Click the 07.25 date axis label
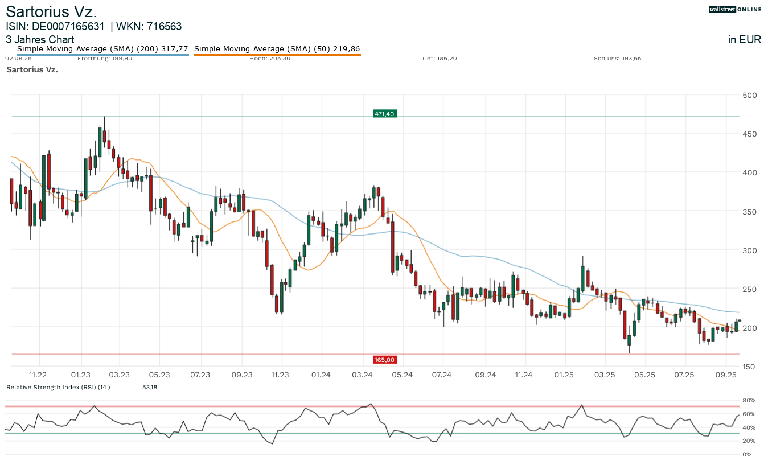Viewport: 768px width, 473px height. tap(684, 375)
